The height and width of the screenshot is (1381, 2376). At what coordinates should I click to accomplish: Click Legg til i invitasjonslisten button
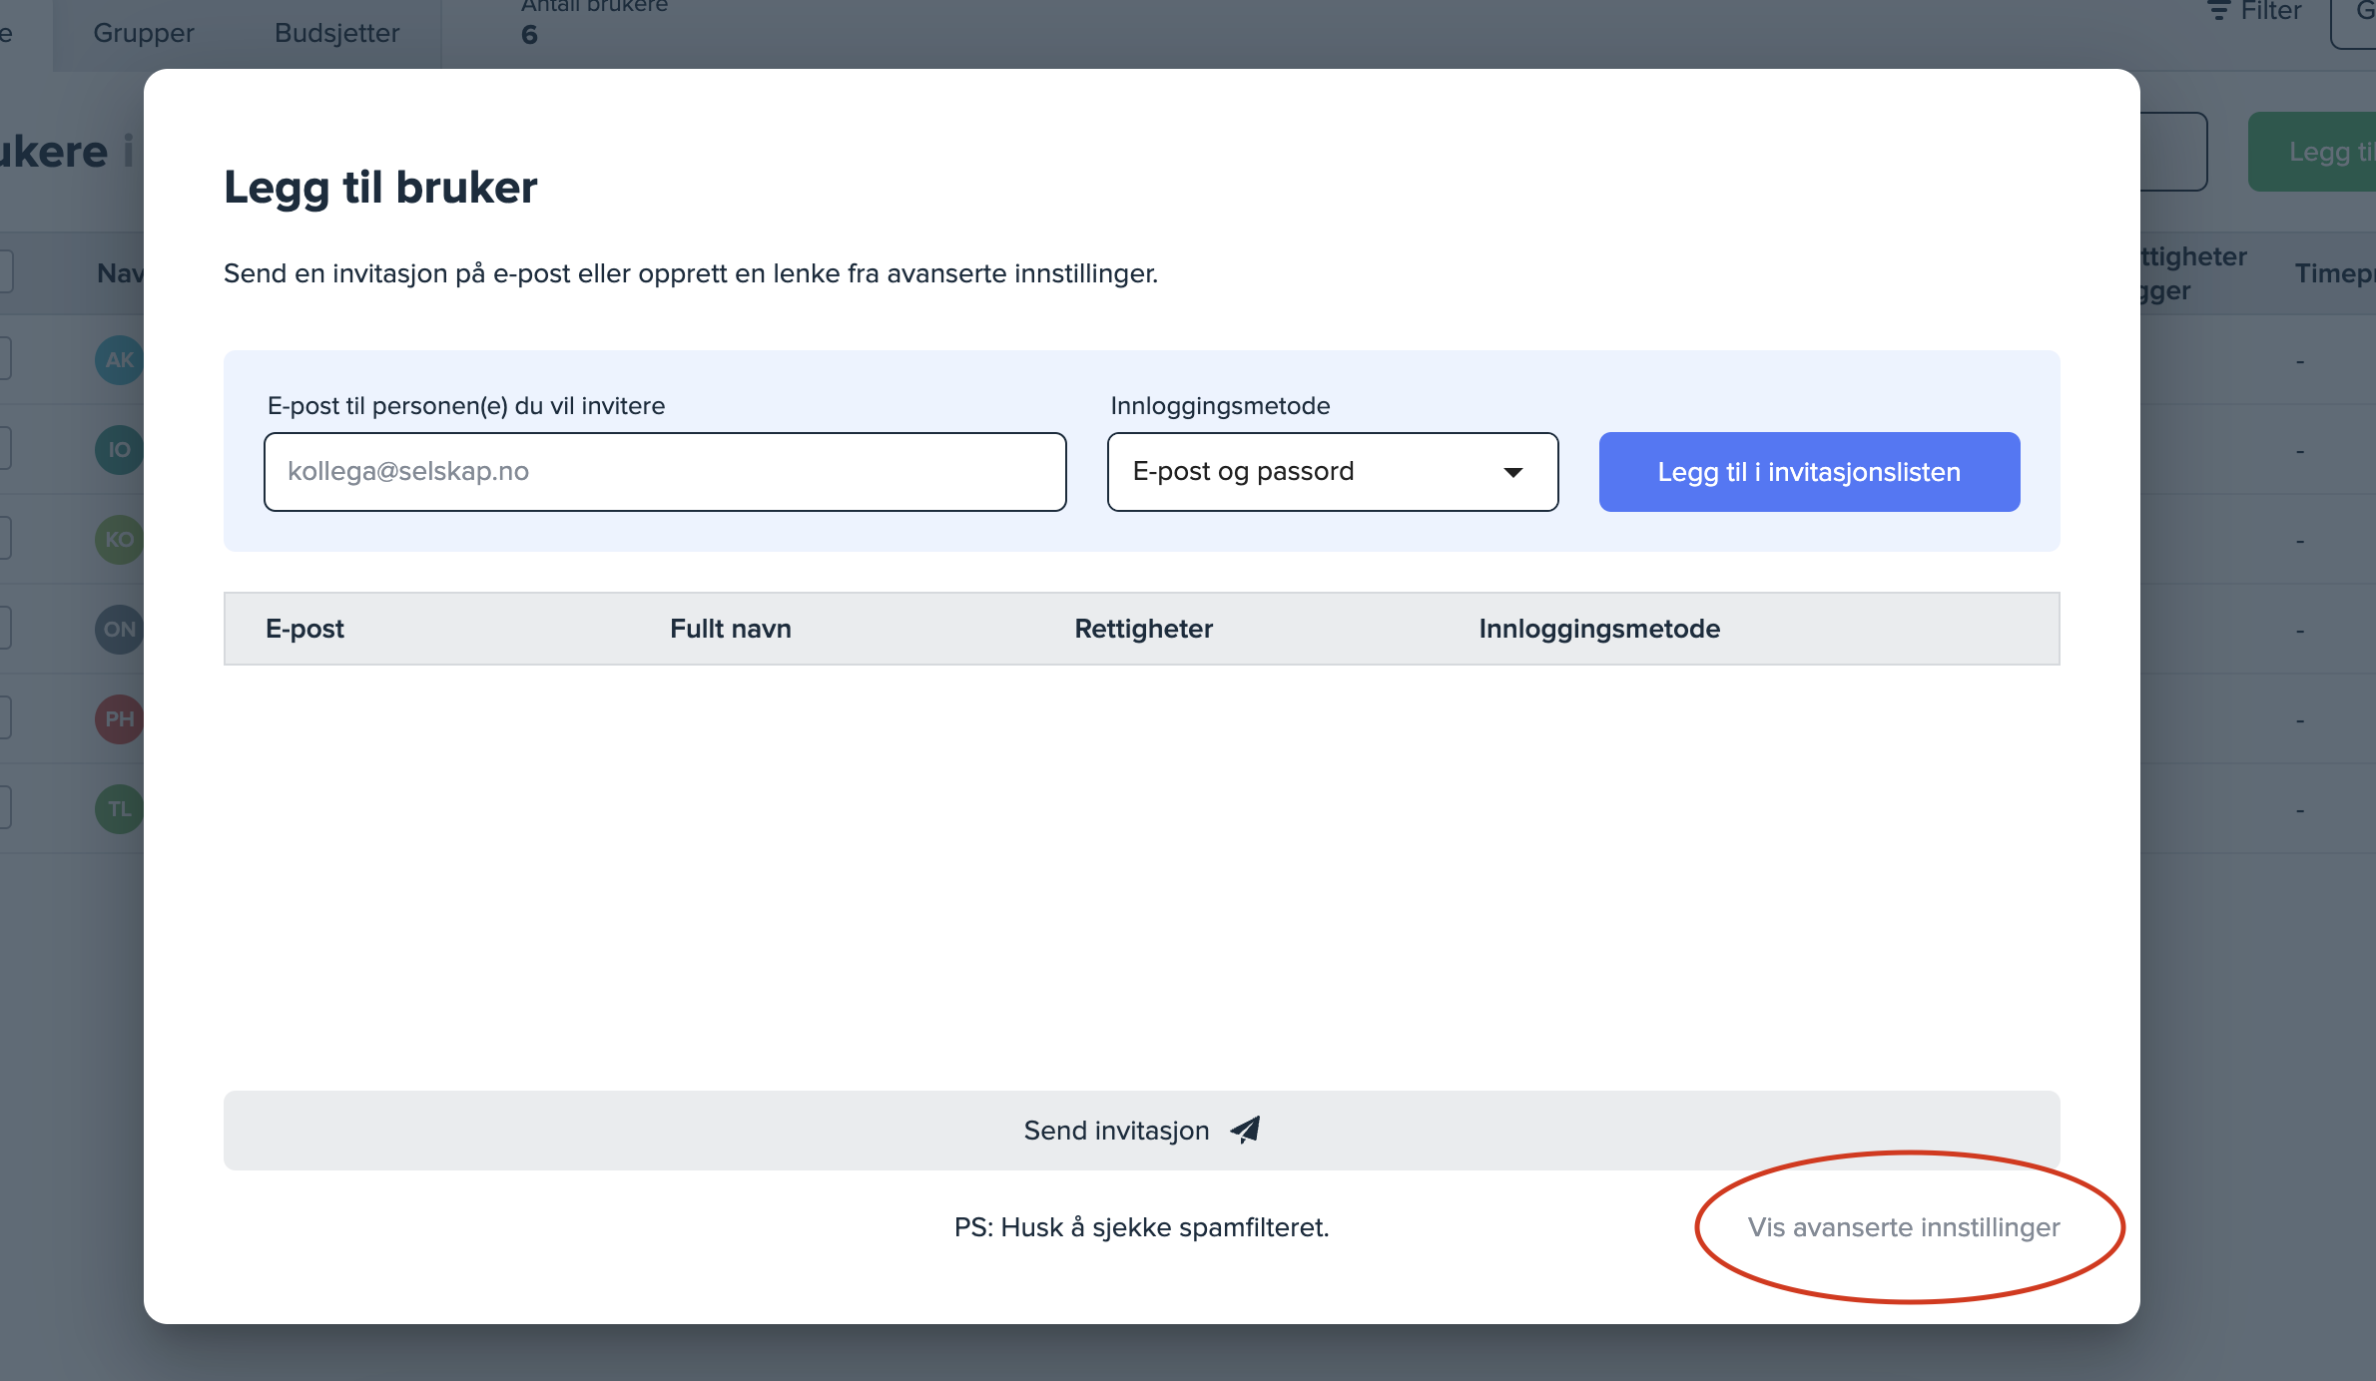pos(1809,472)
